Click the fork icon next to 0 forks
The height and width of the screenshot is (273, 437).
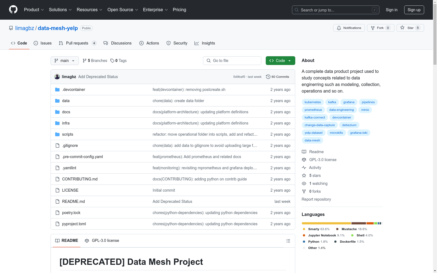[x=304, y=191]
